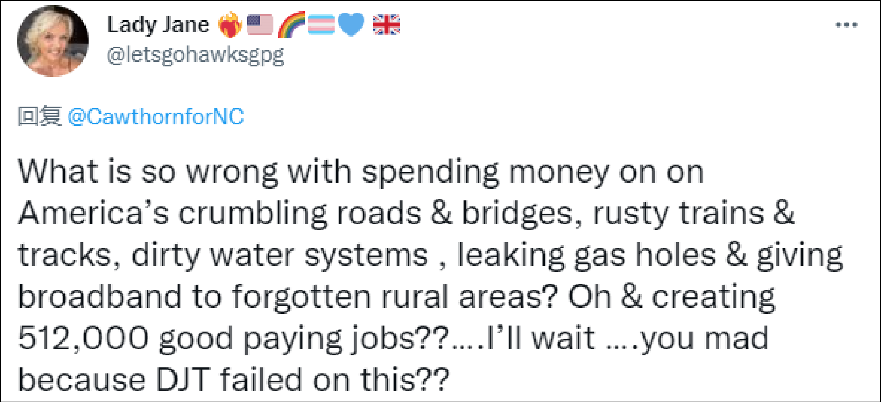Click the number 512,000 in the tweet

pos(83,338)
